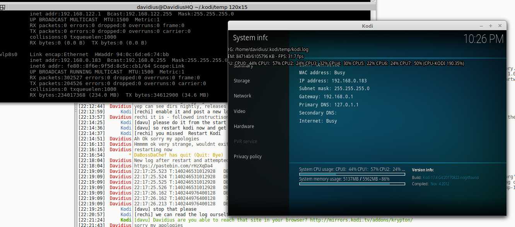Open the Hardware section in Kodi

point(244,126)
